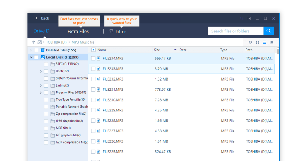
Task: Select GZIP compression file folder
Action: tap(72, 142)
